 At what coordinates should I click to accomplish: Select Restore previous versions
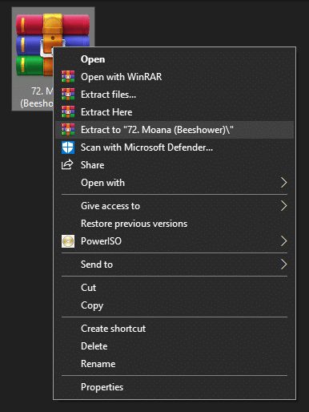(134, 224)
